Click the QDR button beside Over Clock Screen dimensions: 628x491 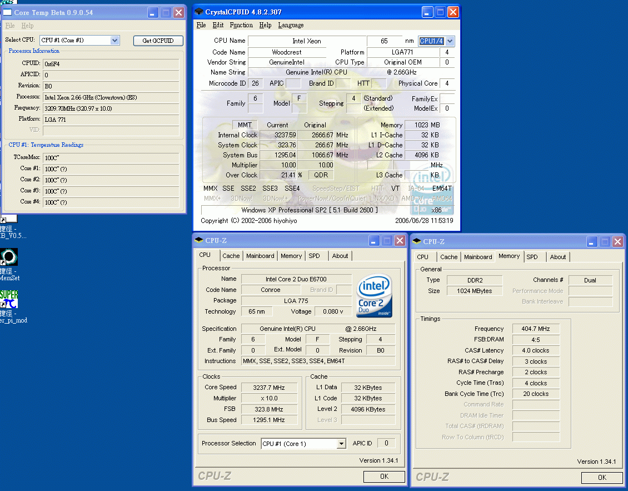pyautogui.click(x=321, y=175)
